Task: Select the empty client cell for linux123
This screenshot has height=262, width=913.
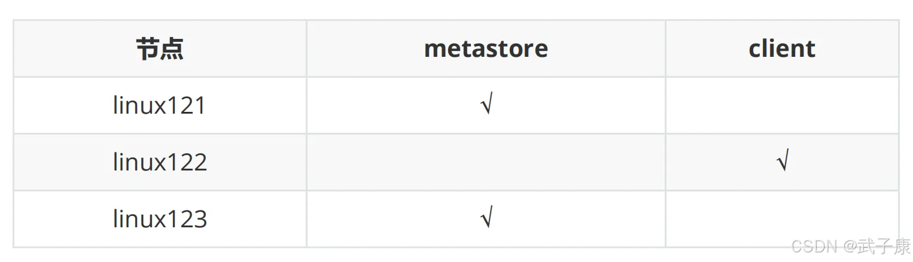Action: tap(782, 219)
